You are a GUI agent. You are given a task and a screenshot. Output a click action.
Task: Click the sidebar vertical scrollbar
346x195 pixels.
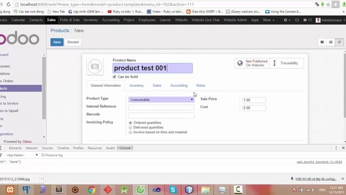[x=44, y=88]
